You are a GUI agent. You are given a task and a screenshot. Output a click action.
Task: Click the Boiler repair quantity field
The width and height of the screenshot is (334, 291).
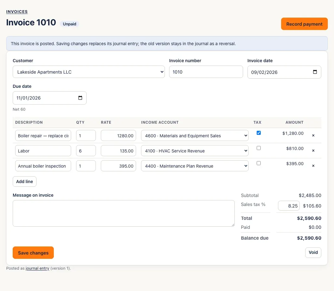[x=86, y=135]
